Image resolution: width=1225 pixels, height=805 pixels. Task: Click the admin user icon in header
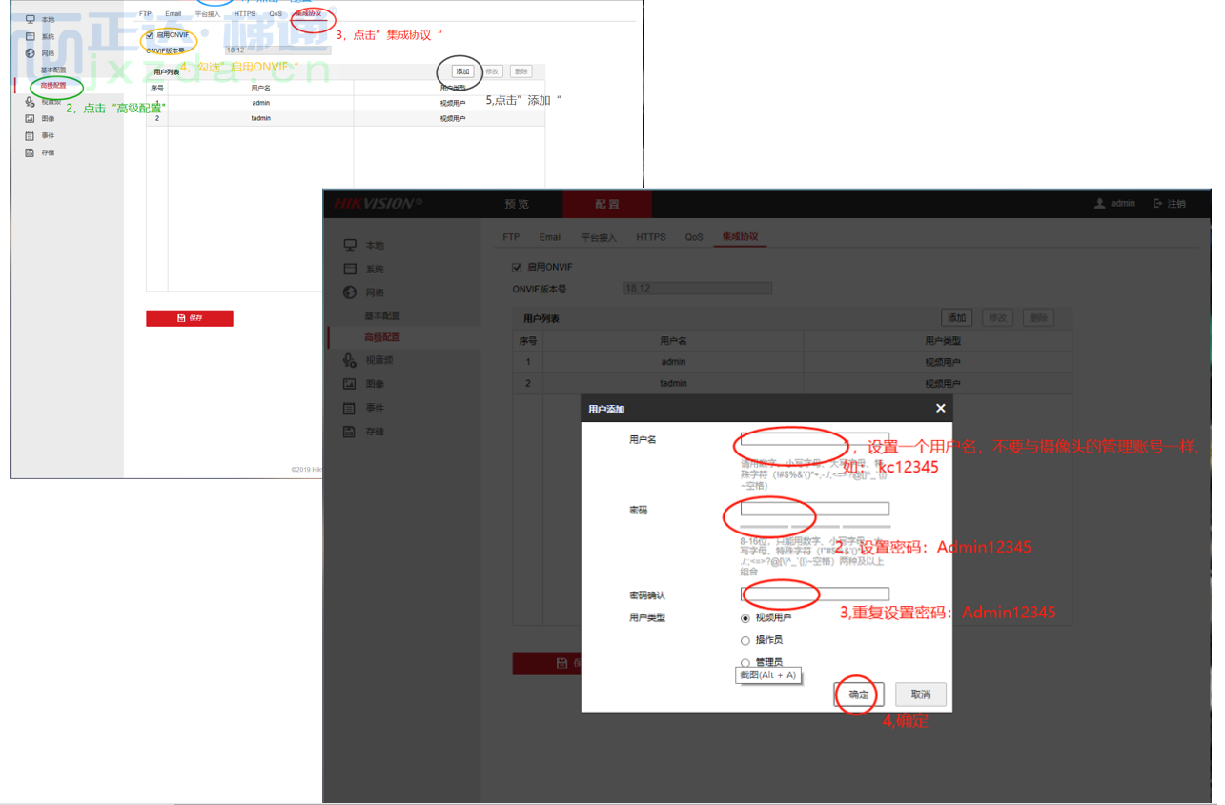[1099, 204]
